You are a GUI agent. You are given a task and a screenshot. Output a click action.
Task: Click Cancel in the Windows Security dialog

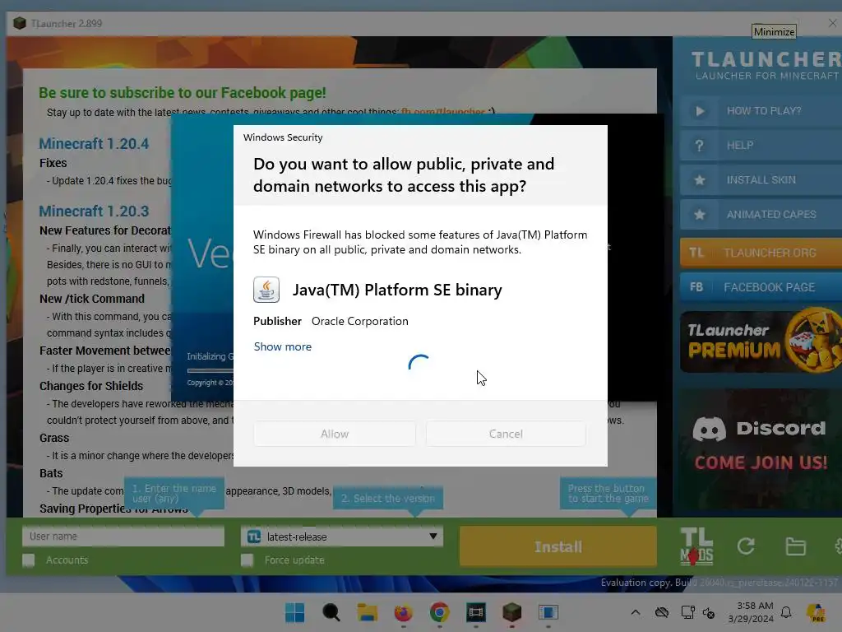[x=506, y=434]
